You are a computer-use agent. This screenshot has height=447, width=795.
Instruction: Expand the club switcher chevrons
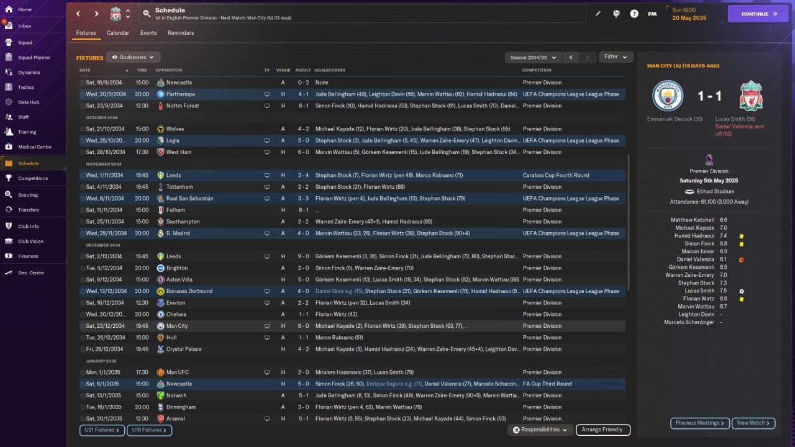click(128, 14)
